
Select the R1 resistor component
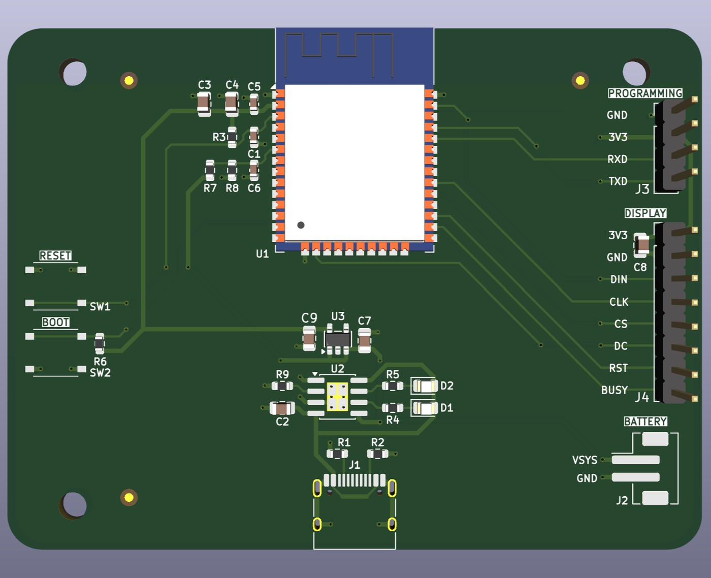tap(337, 454)
